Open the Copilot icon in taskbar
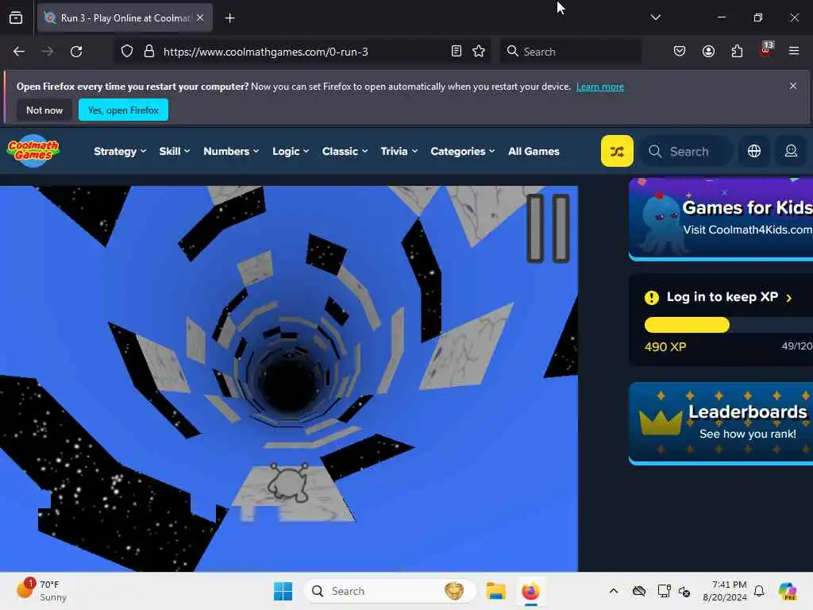This screenshot has width=813, height=610. 788,591
